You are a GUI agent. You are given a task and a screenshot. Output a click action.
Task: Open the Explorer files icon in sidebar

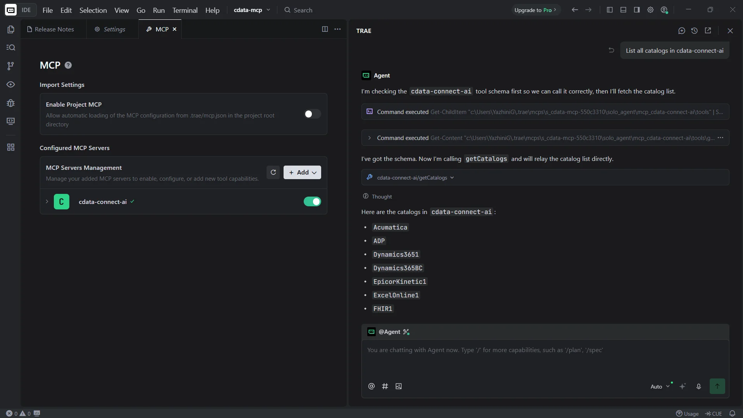pos(11,29)
